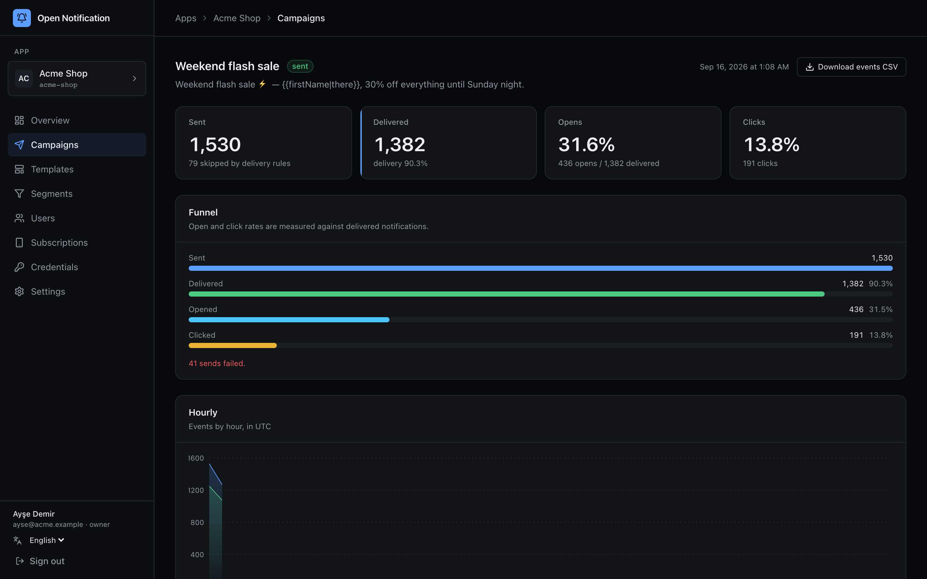Click the Open Notification bell logo
This screenshot has height=579, width=927.
(x=22, y=18)
